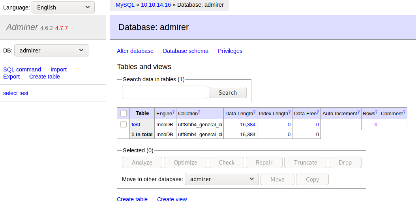416x206 pixels.
Task: Choose the Truncate button
Action: [x=305, y=163]
